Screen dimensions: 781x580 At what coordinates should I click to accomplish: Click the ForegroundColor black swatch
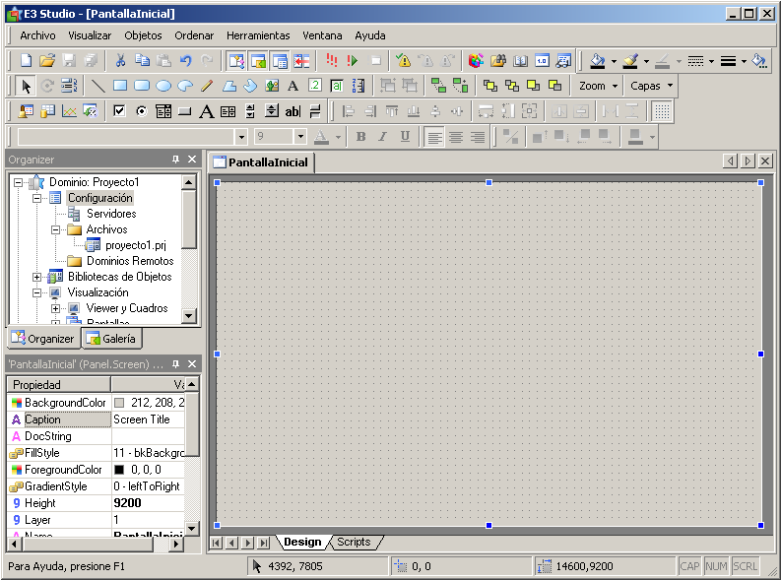click(119, 470)
